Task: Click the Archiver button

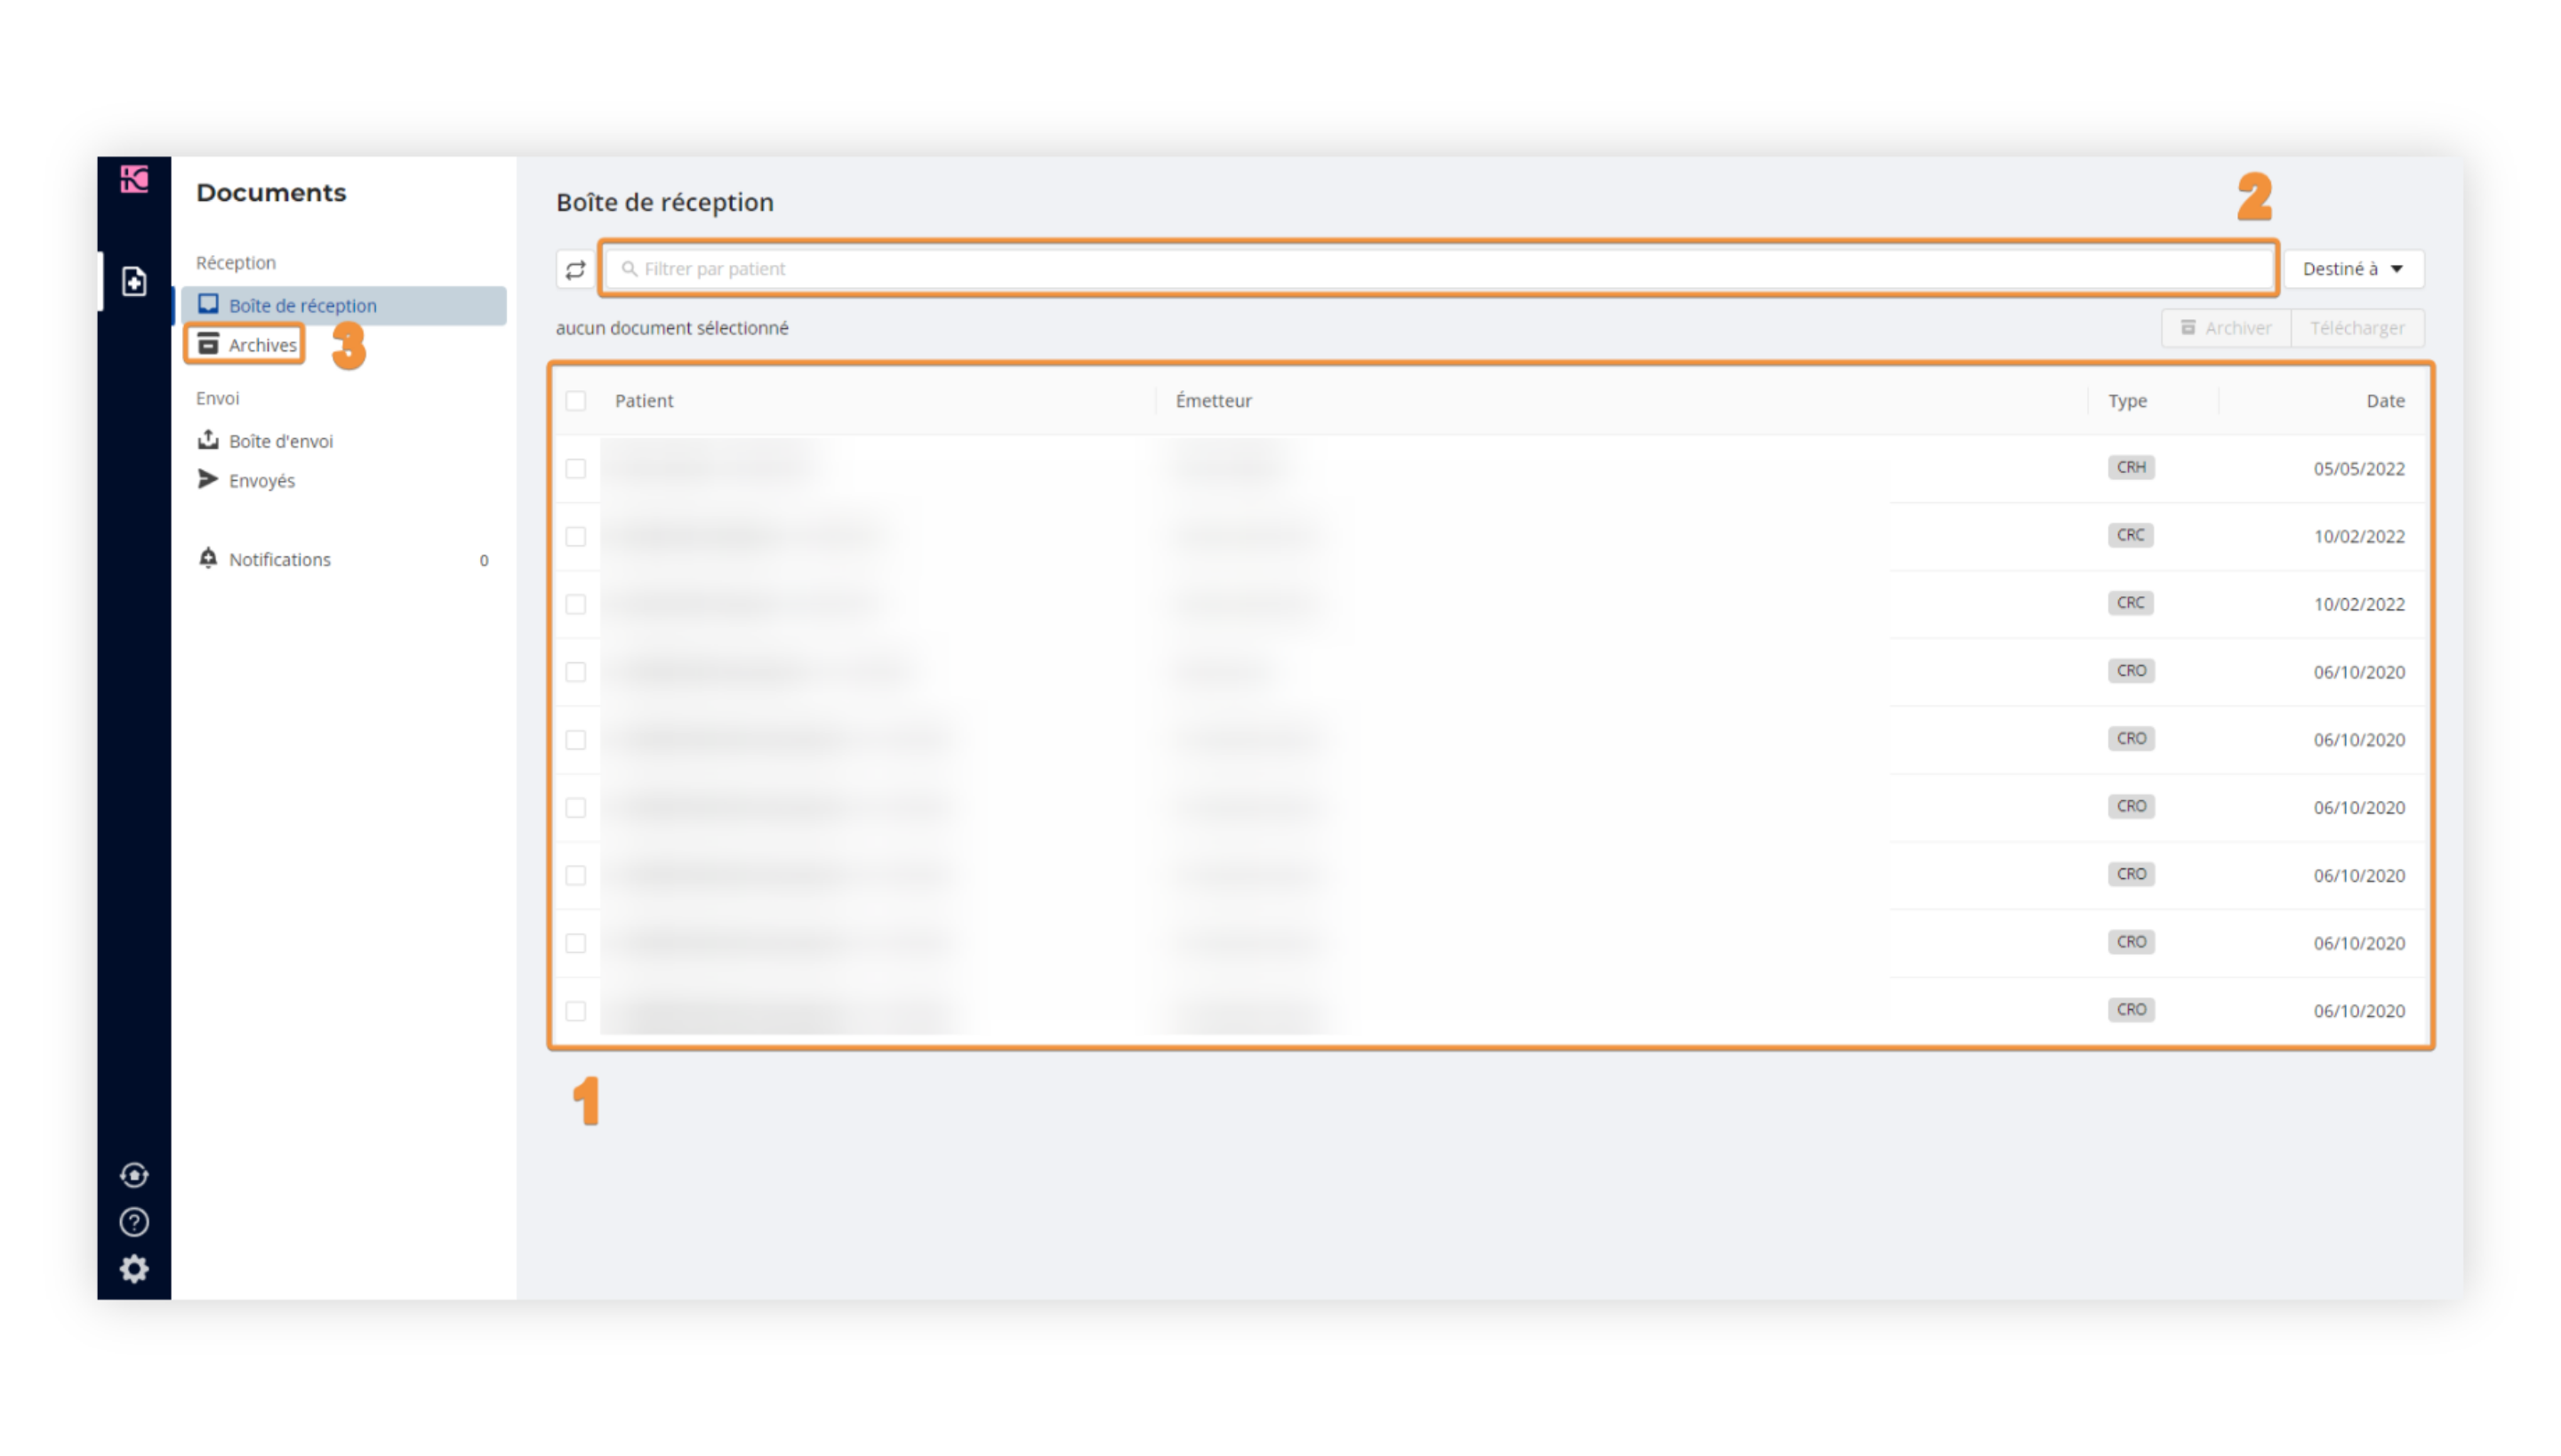Action: [2227, 328]
